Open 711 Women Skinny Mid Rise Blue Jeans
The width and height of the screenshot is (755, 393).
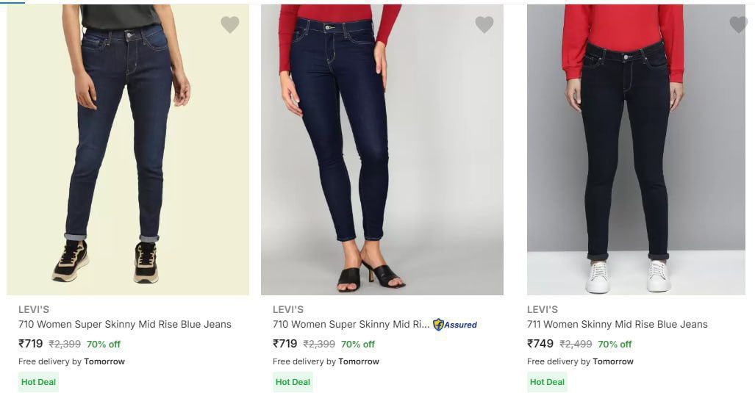(x=617, y=325)
